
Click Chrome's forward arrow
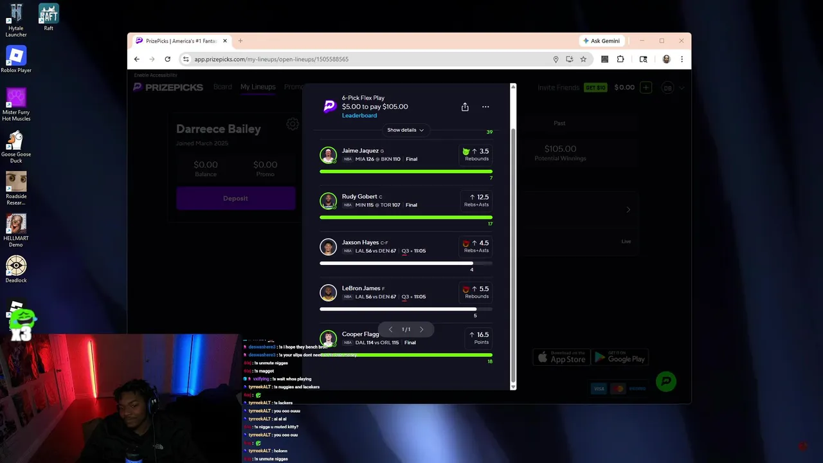[x=152, y=59]
